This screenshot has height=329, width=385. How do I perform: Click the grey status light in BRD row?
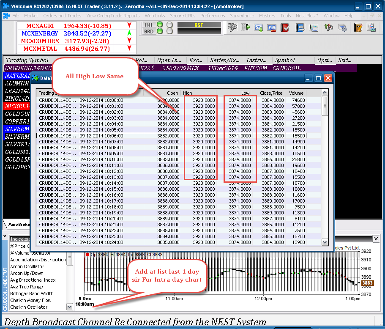click(169, 31)
